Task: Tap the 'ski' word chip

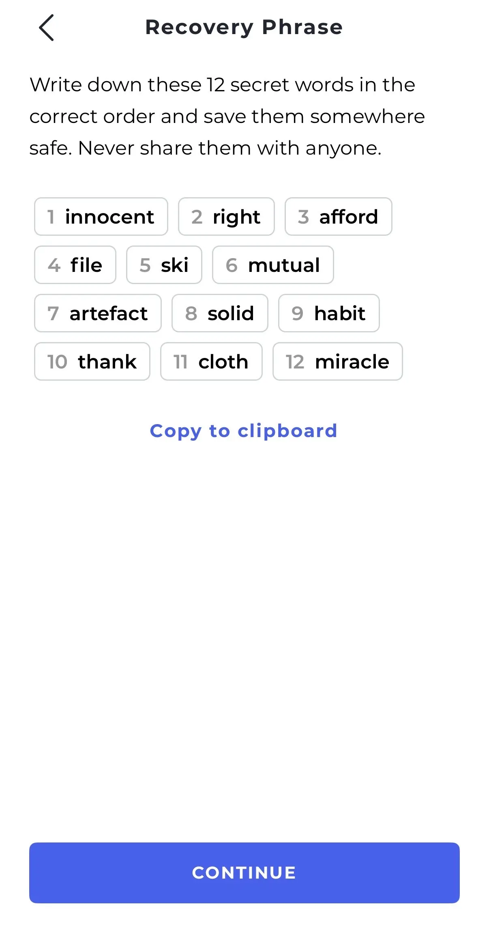Action: click(x=164, y=265)
